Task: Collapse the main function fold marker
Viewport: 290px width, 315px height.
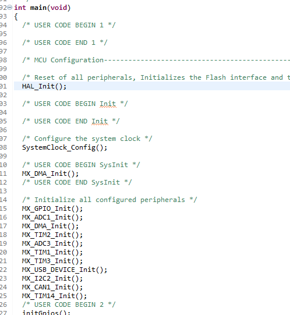Action: 9,8
